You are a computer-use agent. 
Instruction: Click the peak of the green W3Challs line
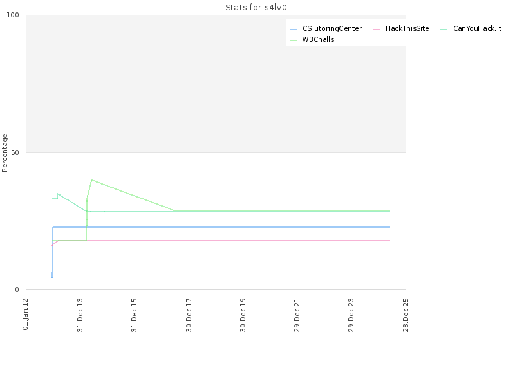[x=91, y=180]
